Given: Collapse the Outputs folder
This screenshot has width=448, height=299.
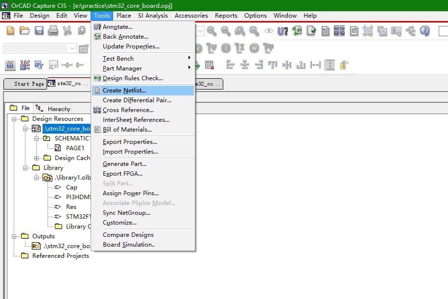Looking at the screenshot, I should coord(14,236).
